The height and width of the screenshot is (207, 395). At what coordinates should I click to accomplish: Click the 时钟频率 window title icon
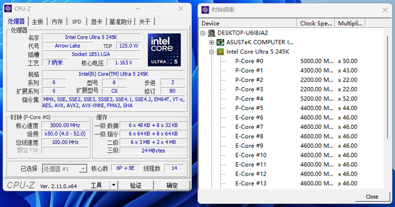205,10
